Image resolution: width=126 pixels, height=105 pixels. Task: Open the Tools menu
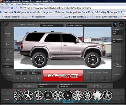(x=35, y=4)
